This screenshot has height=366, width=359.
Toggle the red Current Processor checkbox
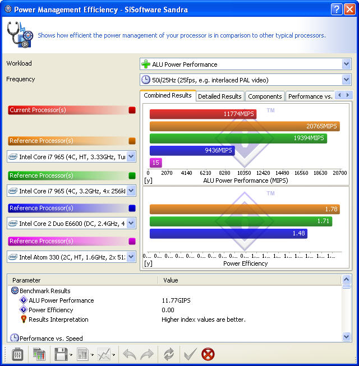tap(132, 110)
